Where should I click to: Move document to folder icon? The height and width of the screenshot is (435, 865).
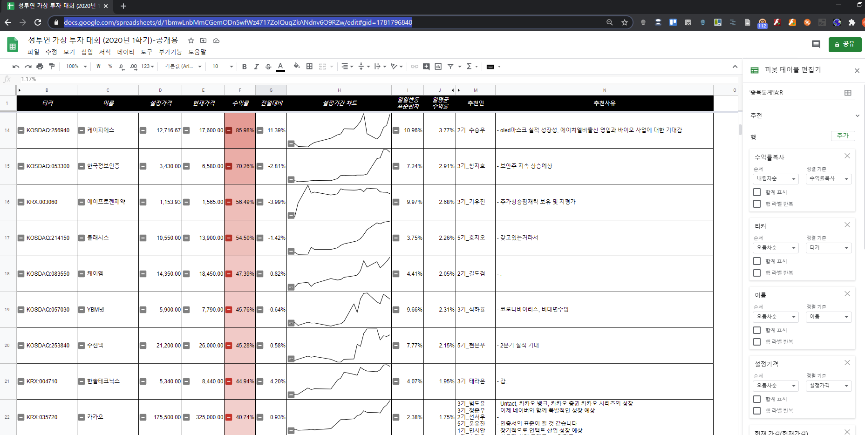(203, 41)
